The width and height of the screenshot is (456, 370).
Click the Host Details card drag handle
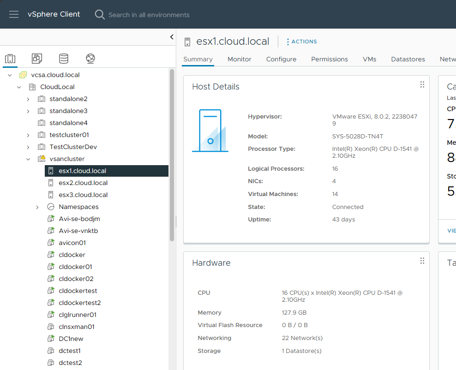pos(422,84)
